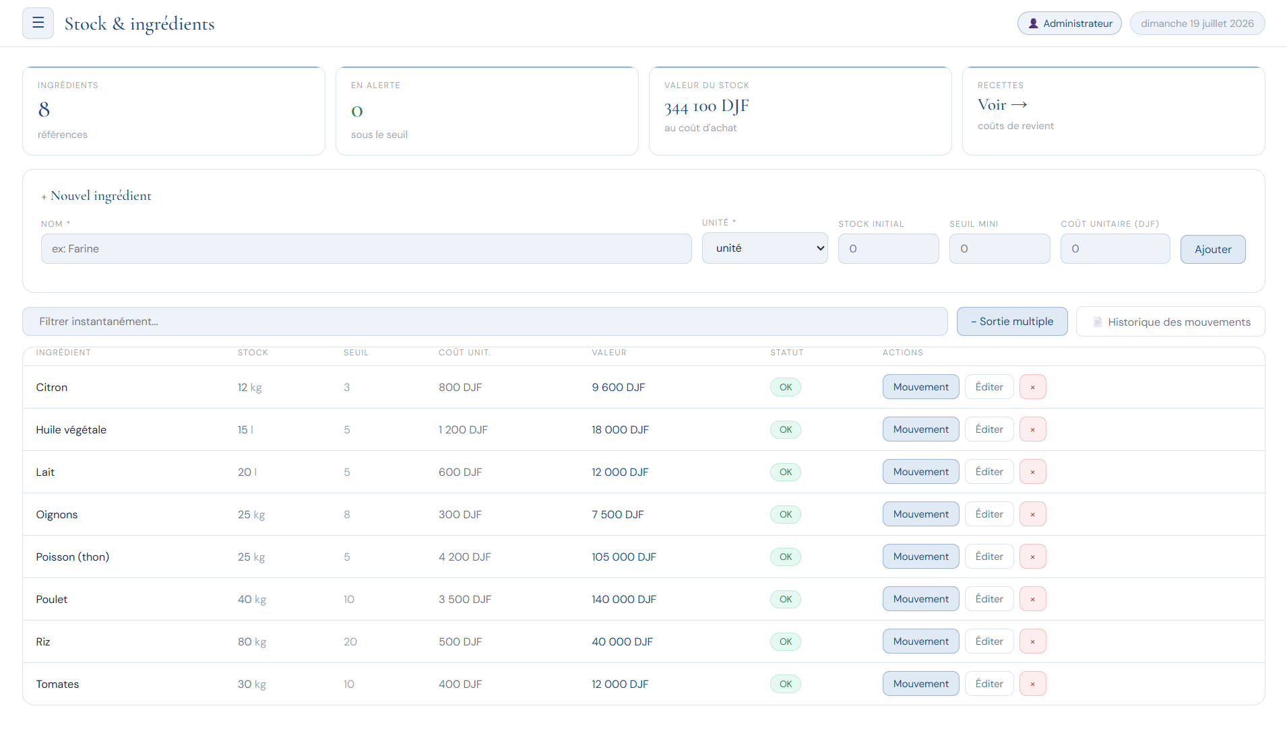The image size is (1287, 737).
Task: Open Mouvement for Poisson (thon)
Action: (920, 557)
